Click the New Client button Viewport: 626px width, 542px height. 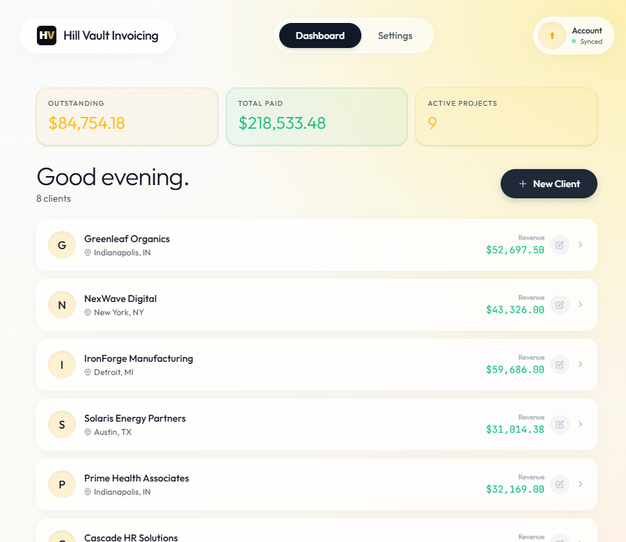click(549, 183)
